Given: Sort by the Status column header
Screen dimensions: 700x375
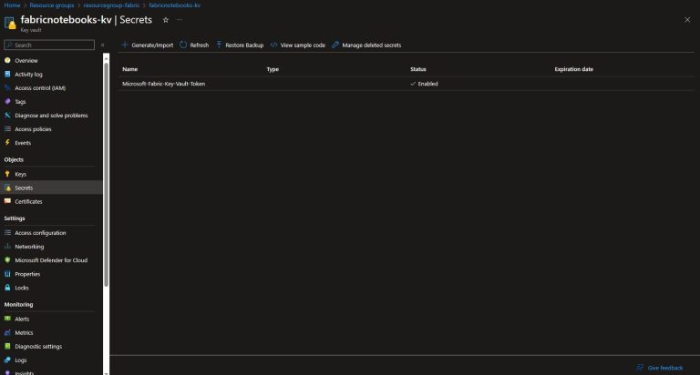Looking at the screenshot, I should point(417,69).
